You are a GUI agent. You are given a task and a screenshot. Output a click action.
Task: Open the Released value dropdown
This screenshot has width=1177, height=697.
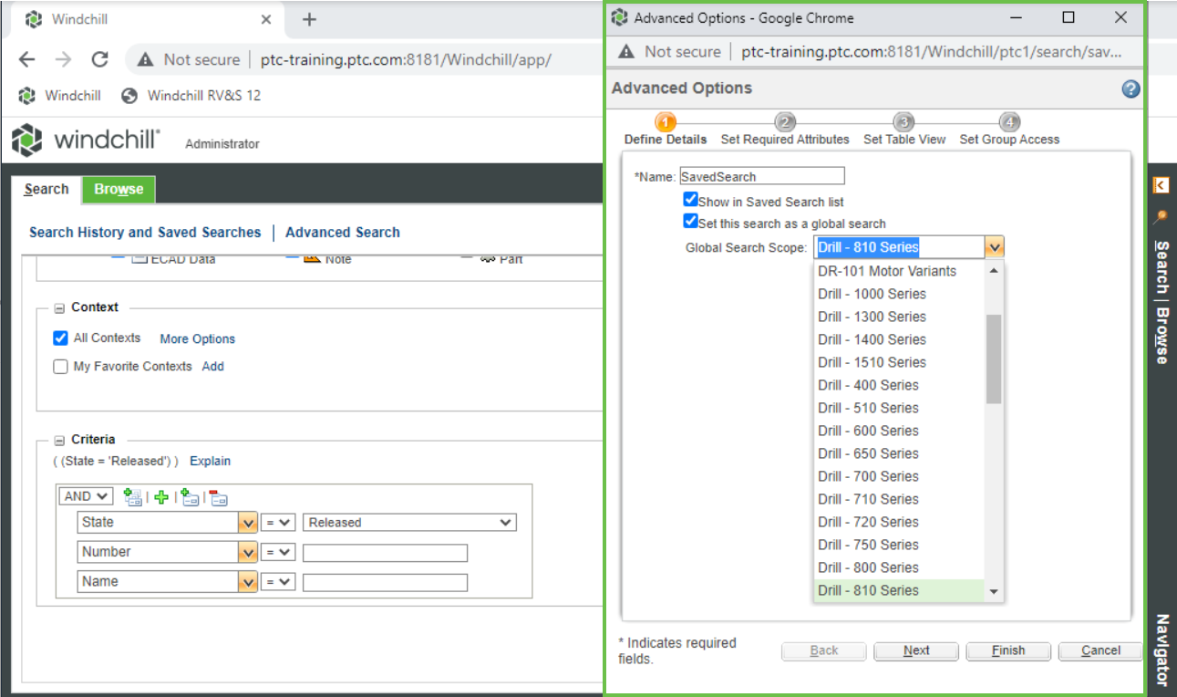pos(409,523)
